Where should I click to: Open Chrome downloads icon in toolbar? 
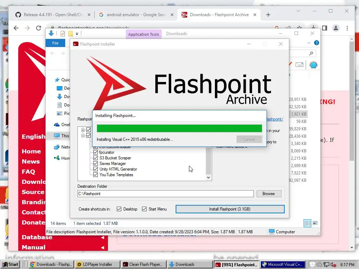[313, 27]
